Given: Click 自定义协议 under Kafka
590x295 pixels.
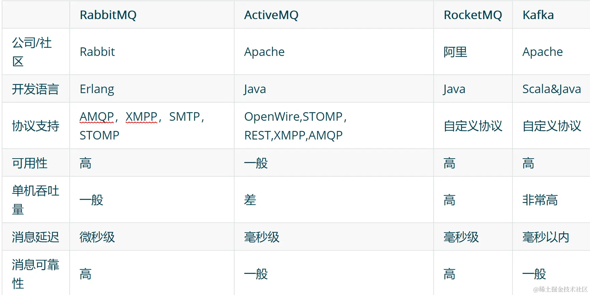Looking at the screenshot, I should 552,126.
